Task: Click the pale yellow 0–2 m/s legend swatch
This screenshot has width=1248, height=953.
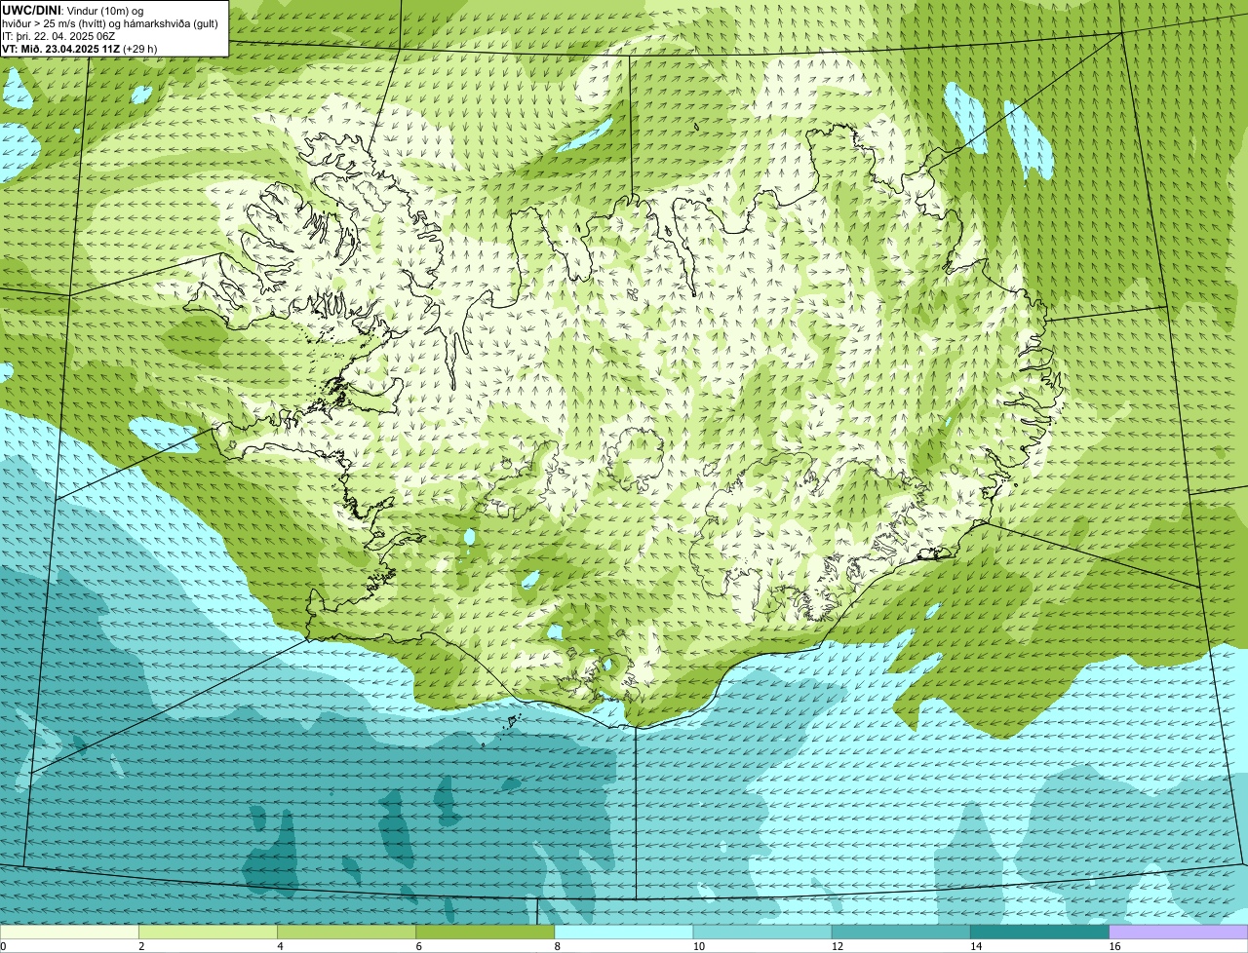Action: pyautogui.click(x=69, y=933)
